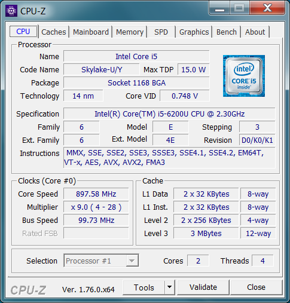Select the Memory tab

click(130, 32)
